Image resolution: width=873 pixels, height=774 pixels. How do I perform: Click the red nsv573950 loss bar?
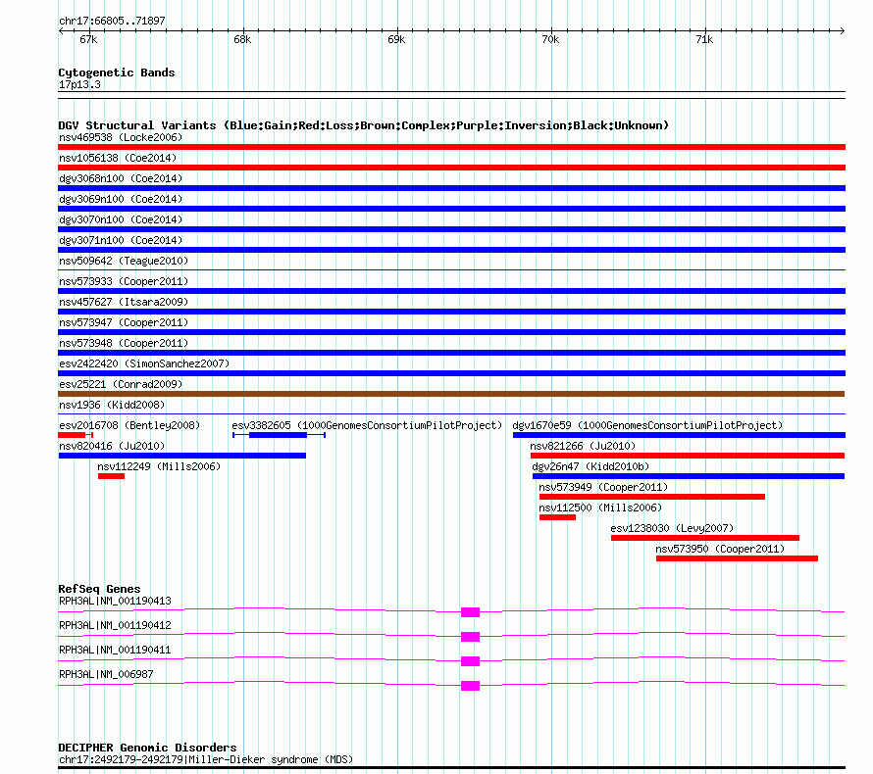click(x=738, y=558)
